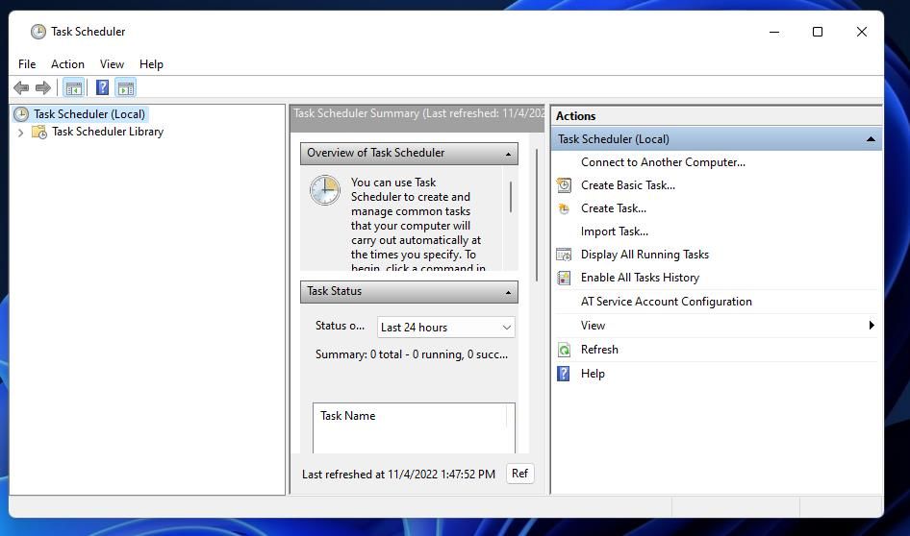This screenshot has width=910, height=536.
Task: Click the large clock icon in Overview
Action: click(325, 190)
